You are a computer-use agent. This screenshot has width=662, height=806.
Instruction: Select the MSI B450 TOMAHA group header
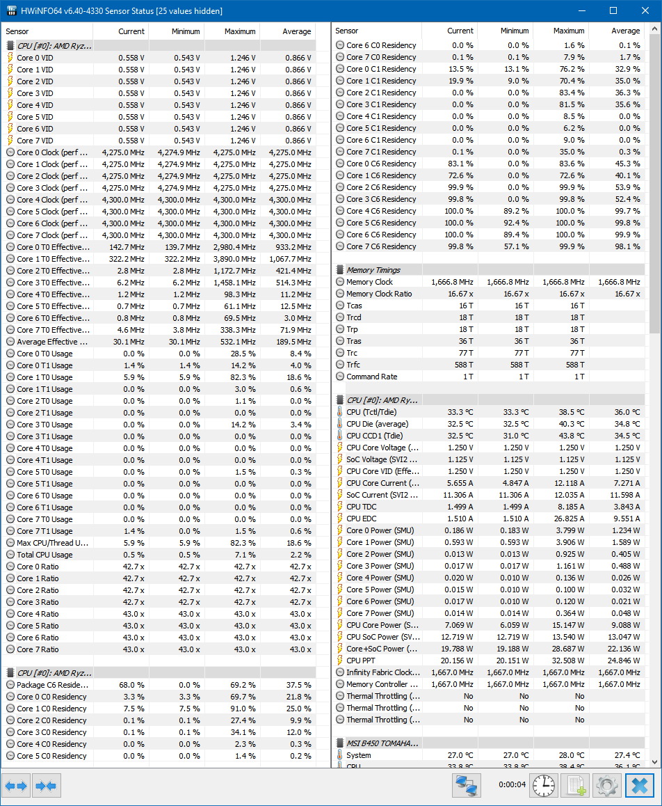click(490, 743)
